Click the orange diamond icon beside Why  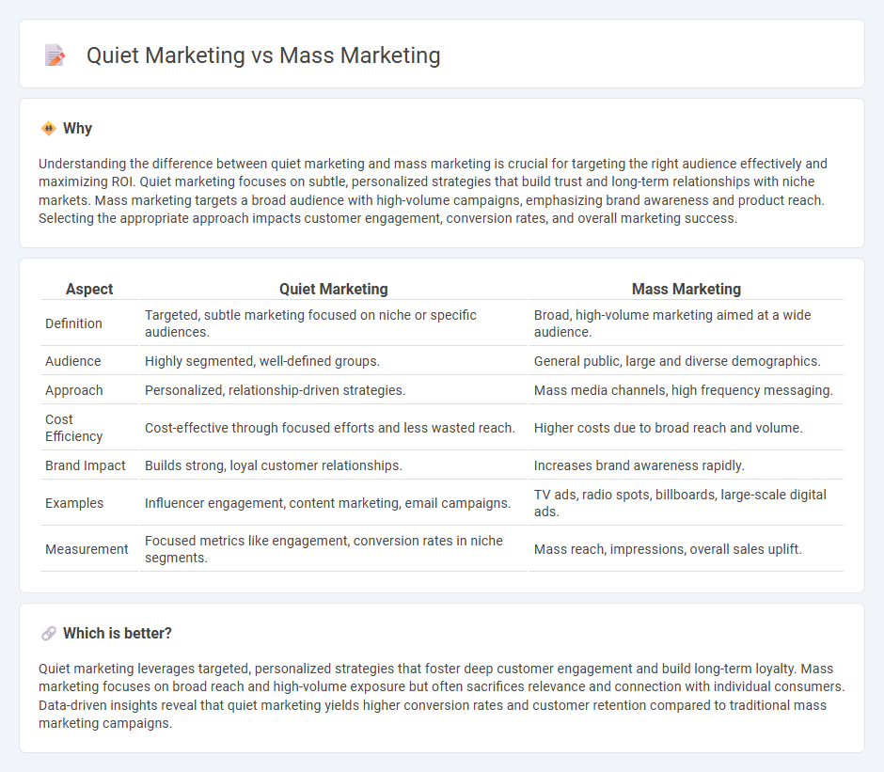tap(49, 129)
